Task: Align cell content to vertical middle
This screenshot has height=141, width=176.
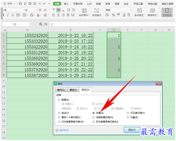Action: pyautogui.click(x=58, y=10)
